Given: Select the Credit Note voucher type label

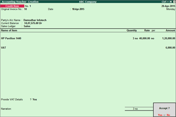Looking at the screenshot, I should [12, 6].
